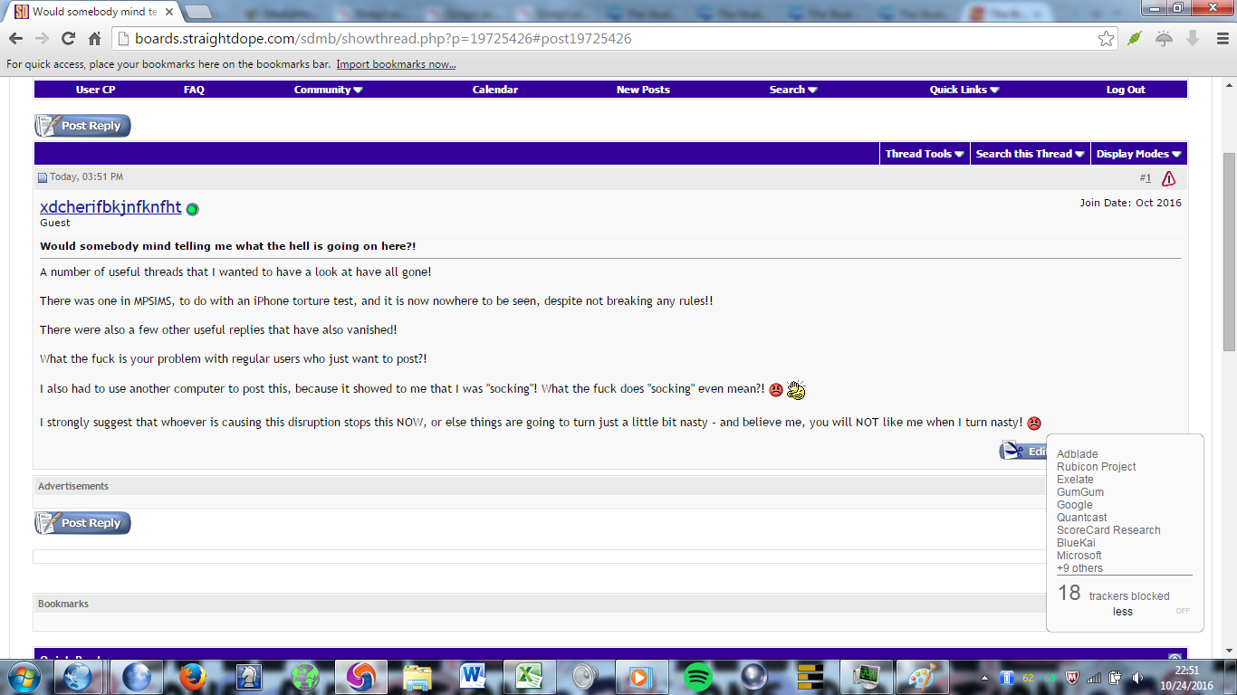Open the xdcherifbkjnfknfht user profile link
The image size is (1237, 695).
click(110, 207)
